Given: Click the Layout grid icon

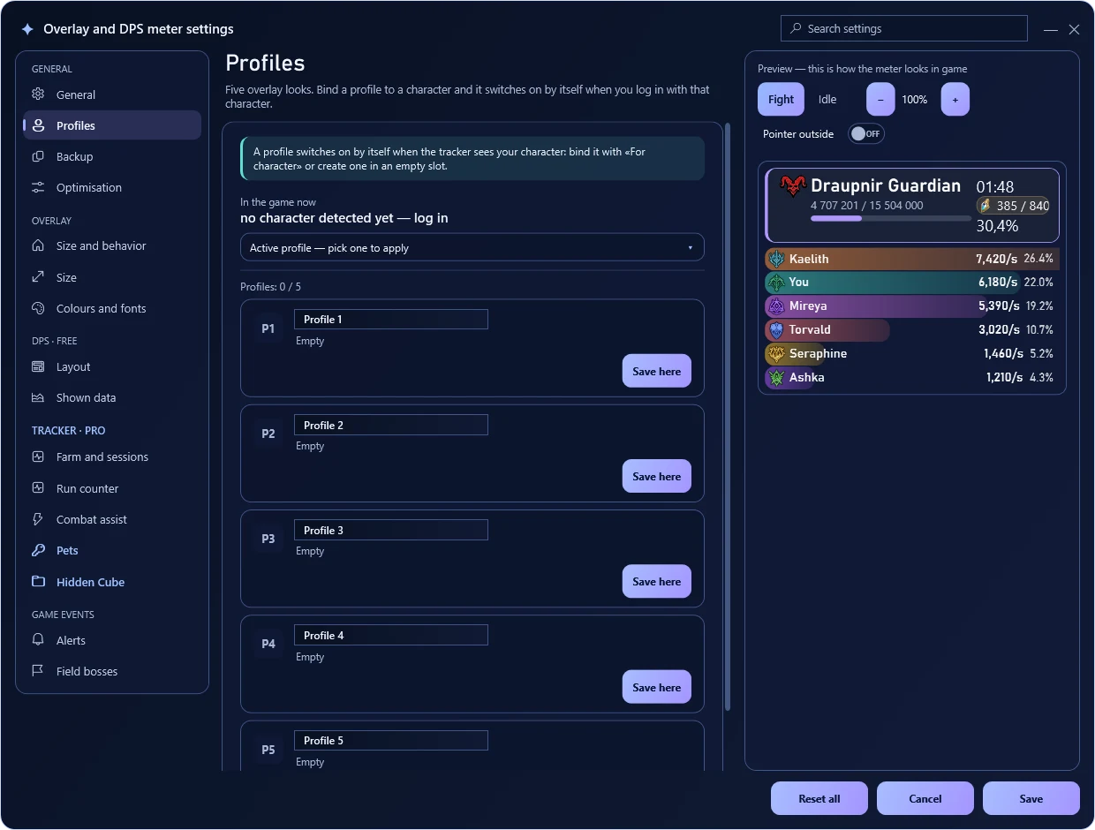Looking at the screenshot, I should [x=38, y=366].
